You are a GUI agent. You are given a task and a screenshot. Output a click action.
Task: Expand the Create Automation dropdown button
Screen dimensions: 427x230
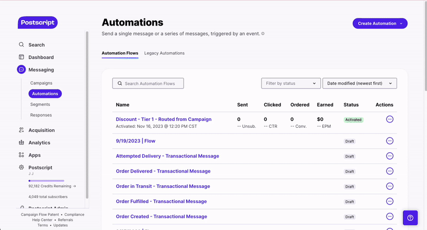[x=380, y=23]
